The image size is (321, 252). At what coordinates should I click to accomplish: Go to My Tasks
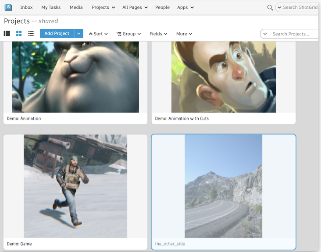(x=51, y=7)
